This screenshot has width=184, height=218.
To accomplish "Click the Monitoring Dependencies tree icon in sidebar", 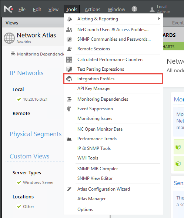I will point(13,53).
